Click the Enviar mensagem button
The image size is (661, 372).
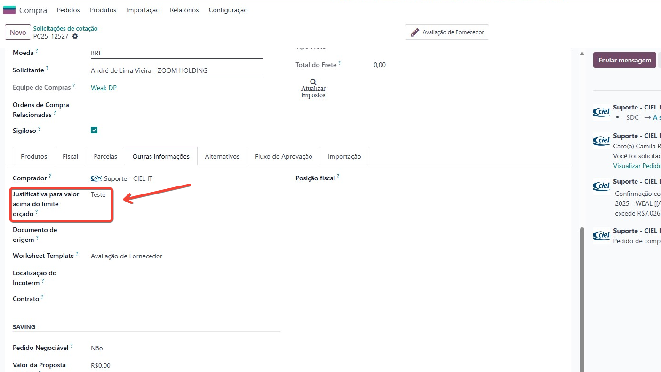[624, 60]
